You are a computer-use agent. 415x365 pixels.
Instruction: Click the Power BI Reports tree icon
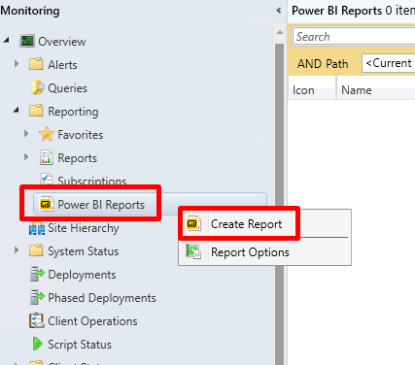point(46,204)
